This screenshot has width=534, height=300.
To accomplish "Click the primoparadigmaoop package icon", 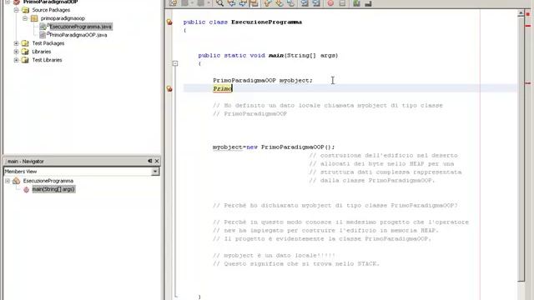I will point(34,18).
